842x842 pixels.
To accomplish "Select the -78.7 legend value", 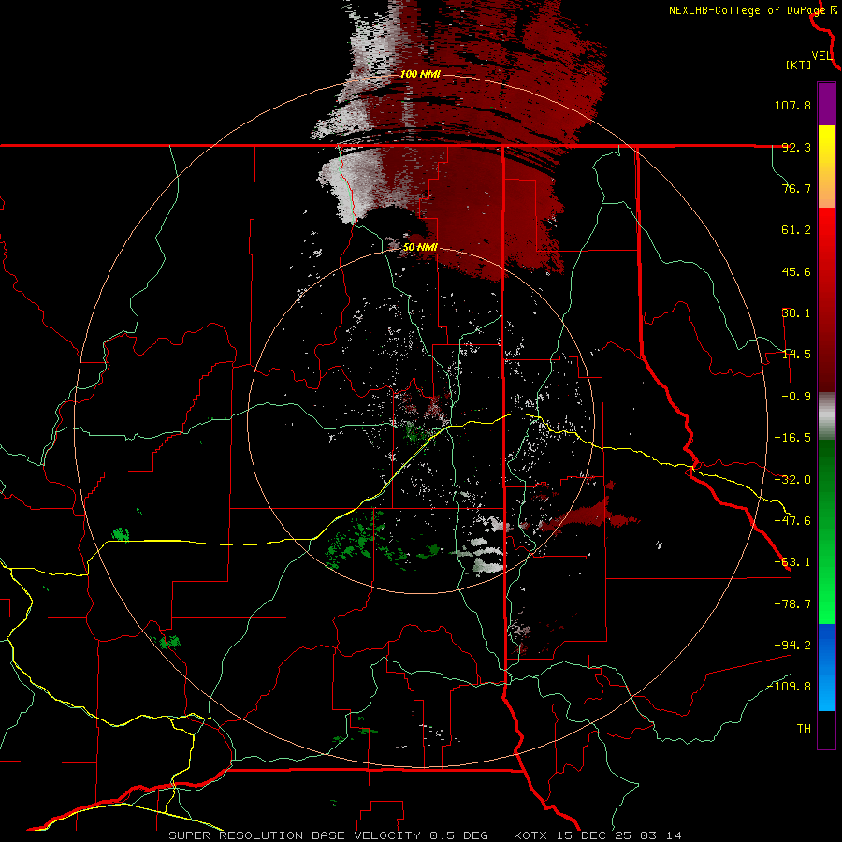I will [x=792, y=604].
